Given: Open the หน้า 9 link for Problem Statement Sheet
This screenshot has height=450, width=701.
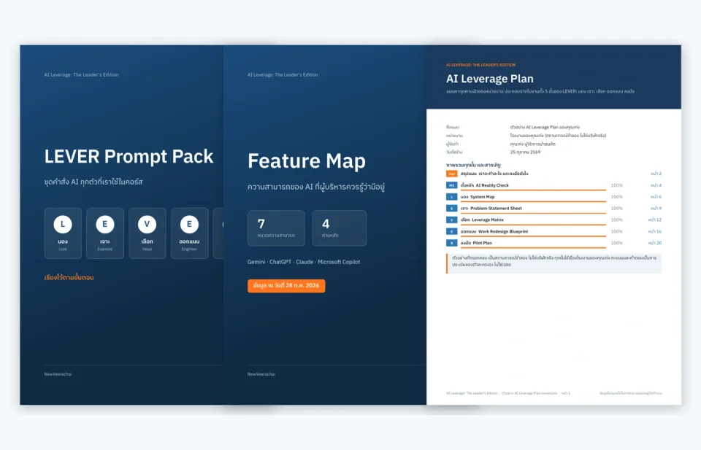Looking at the screenshot, I should click(x=656, y=209).
